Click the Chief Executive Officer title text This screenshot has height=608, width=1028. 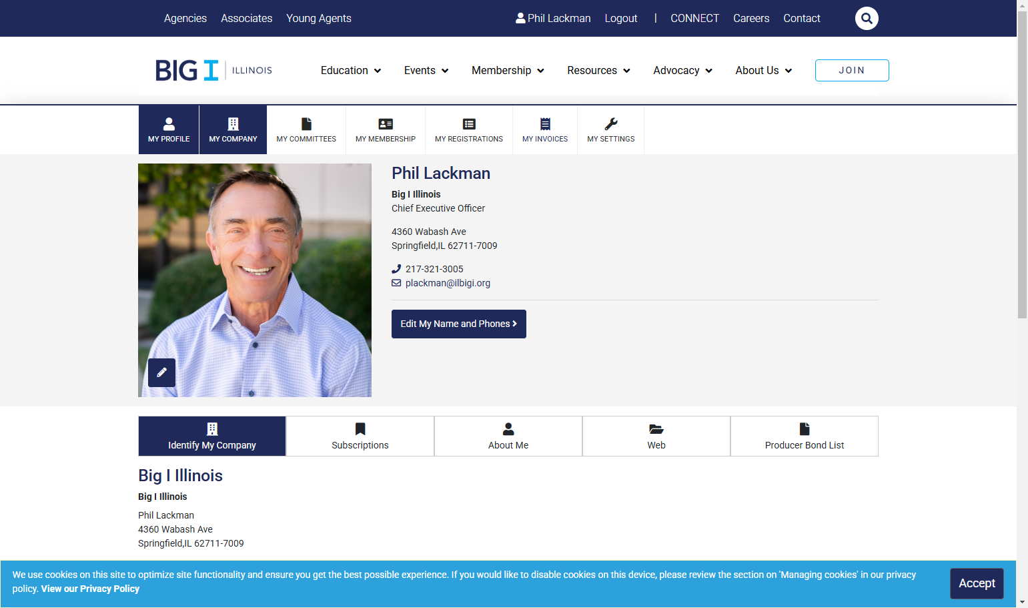tap(438, 208)
